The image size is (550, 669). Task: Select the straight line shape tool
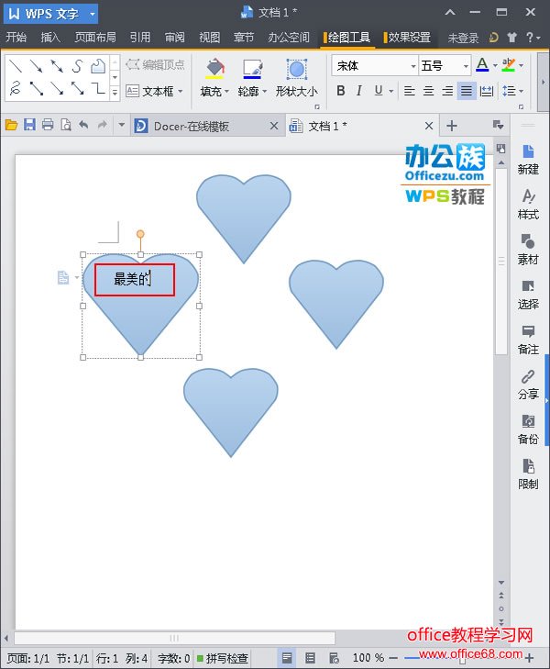pyautogui.click(x=16, y=66)
